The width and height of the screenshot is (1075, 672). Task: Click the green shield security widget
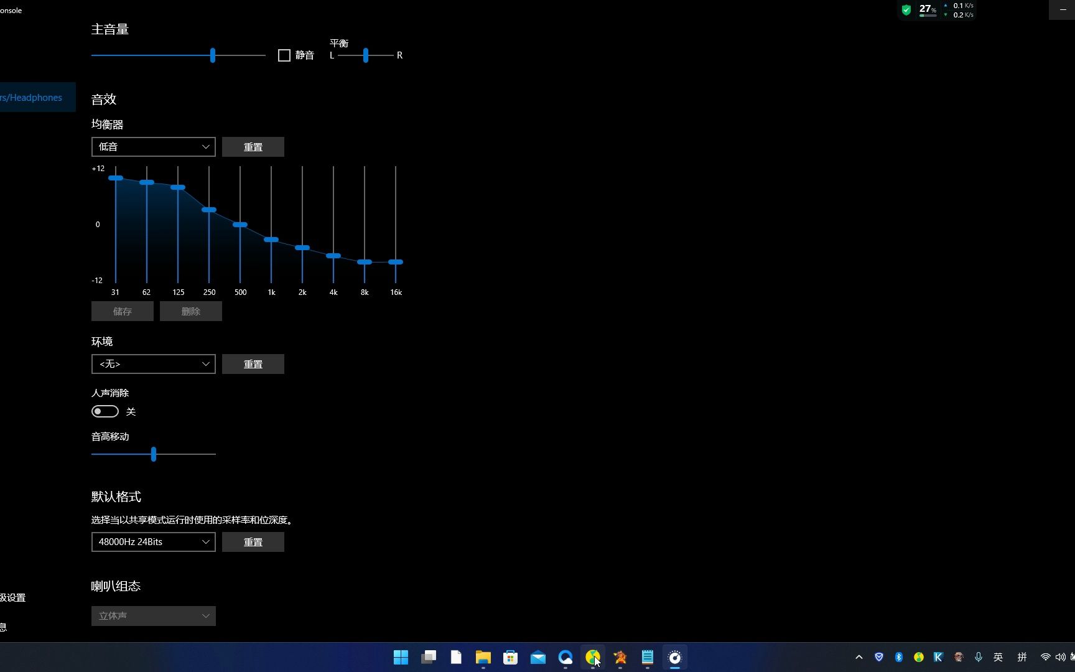(906, 10)
